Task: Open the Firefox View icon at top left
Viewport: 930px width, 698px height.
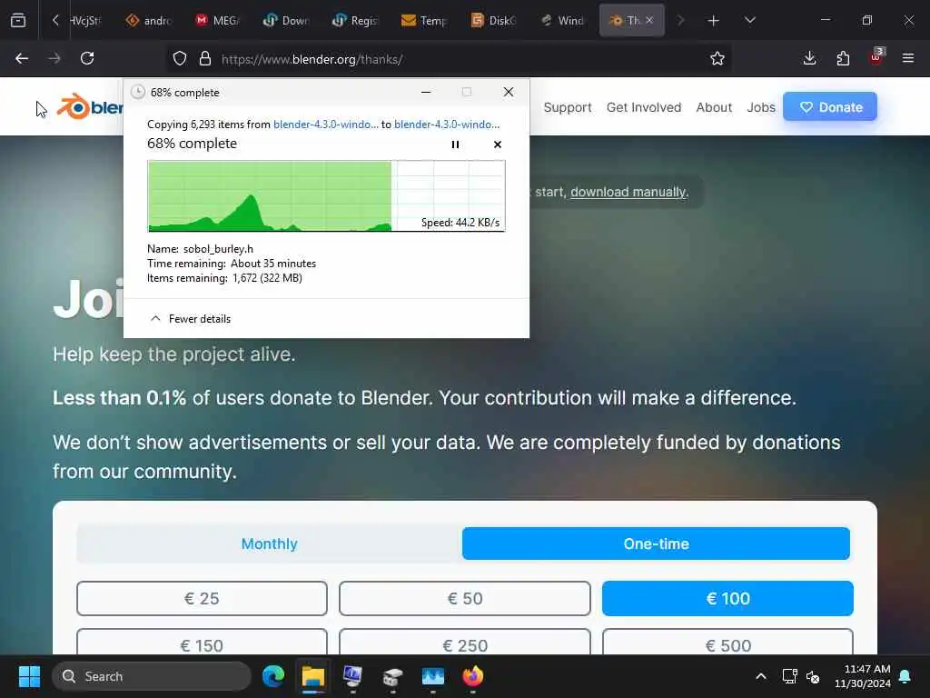Action: 18,20
